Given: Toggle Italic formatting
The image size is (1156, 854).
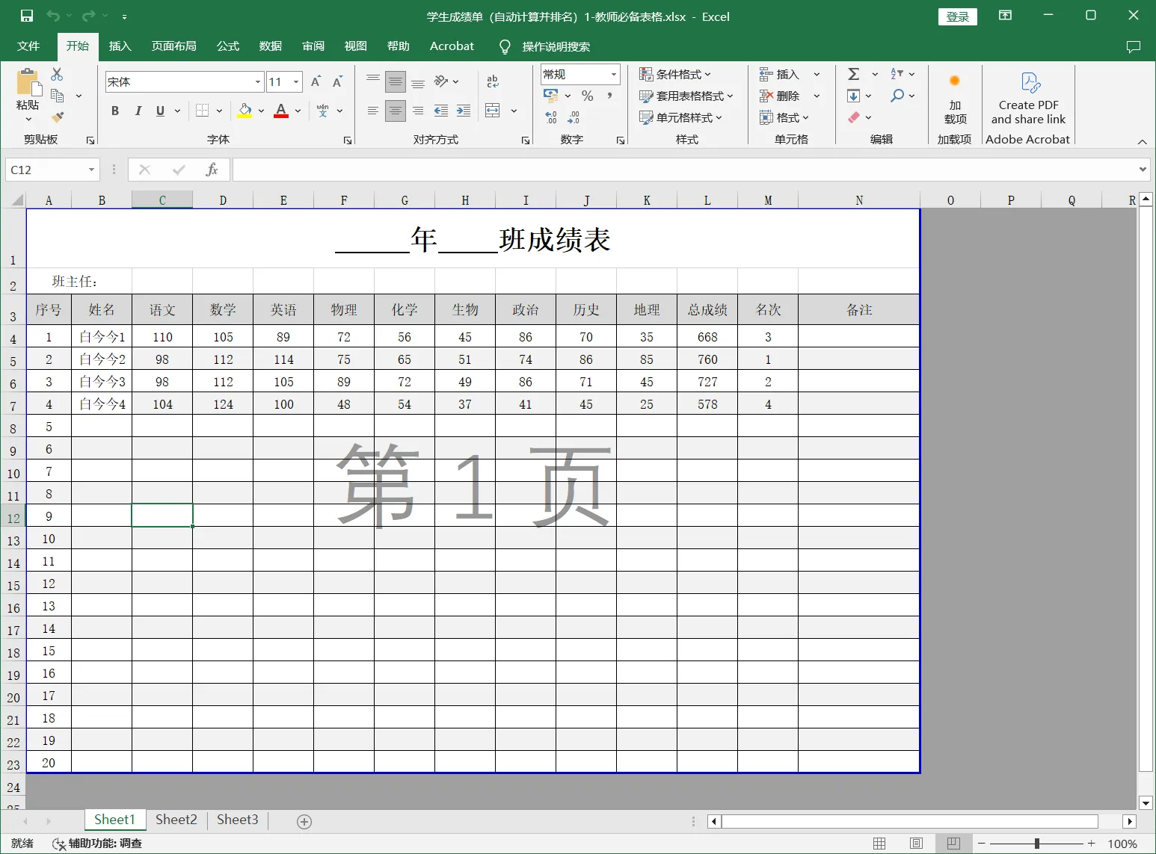Looking at the screenshot, I should pos(138,111).
